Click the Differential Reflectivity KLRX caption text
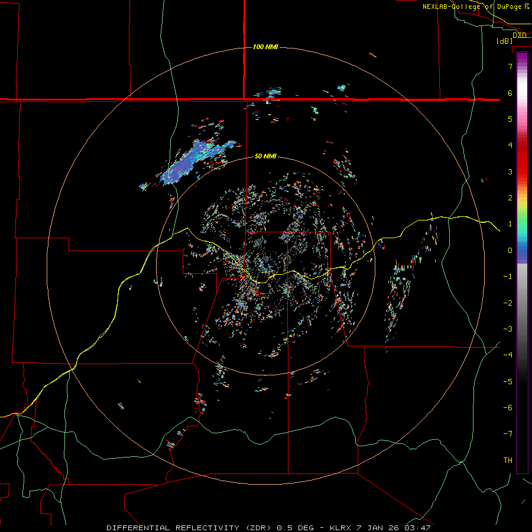 pyautogui.click(x=268, y=528)
